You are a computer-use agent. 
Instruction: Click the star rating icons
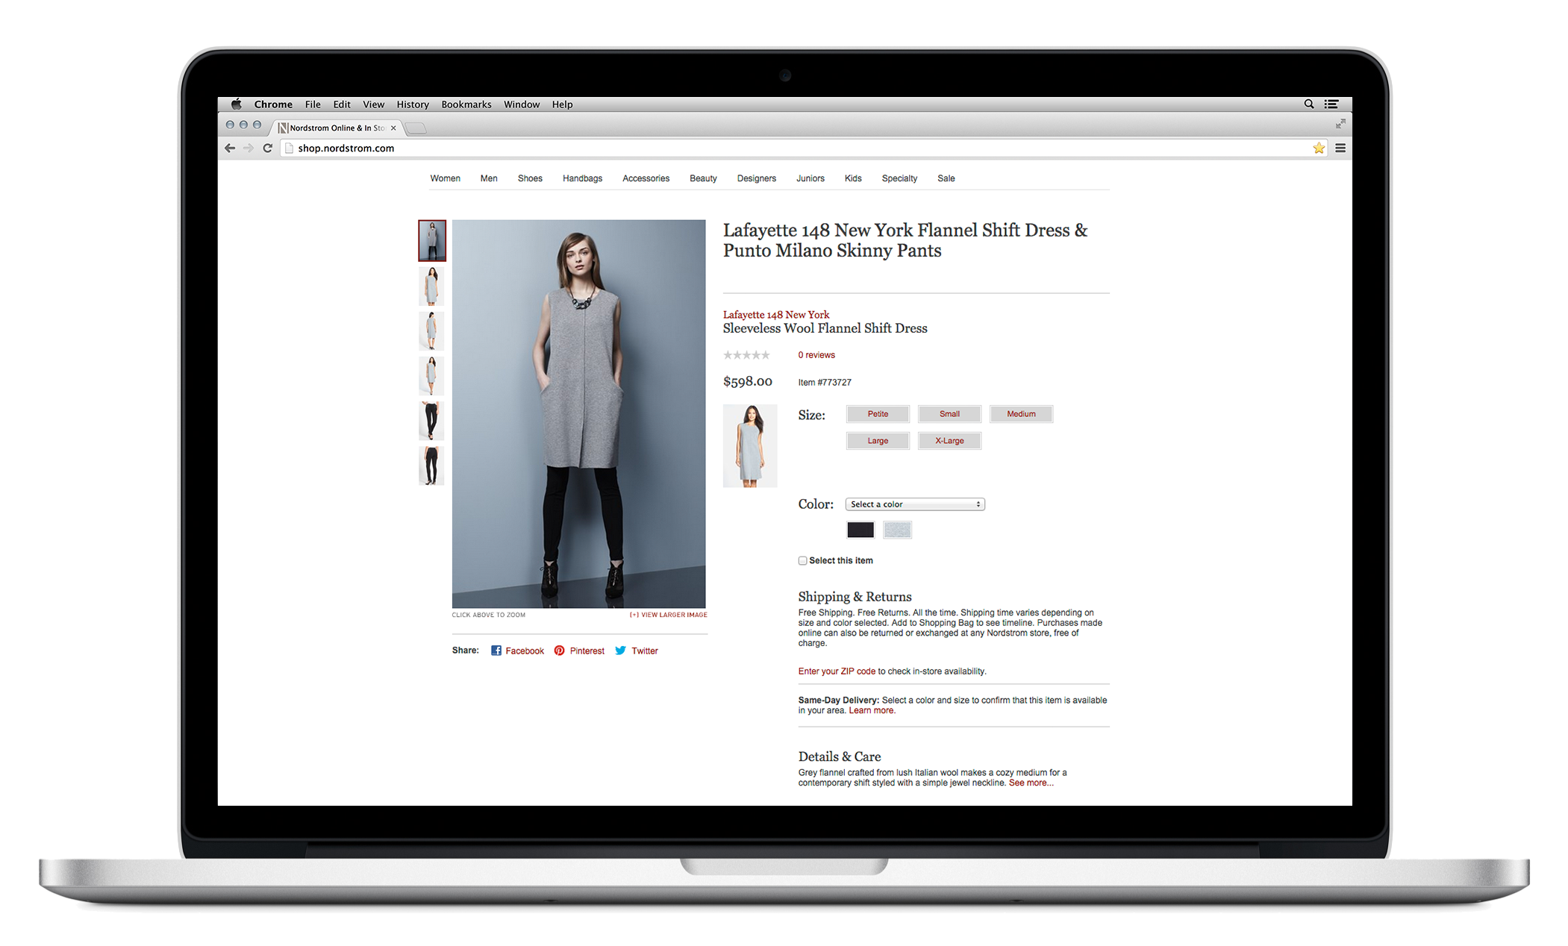(746, 355)
